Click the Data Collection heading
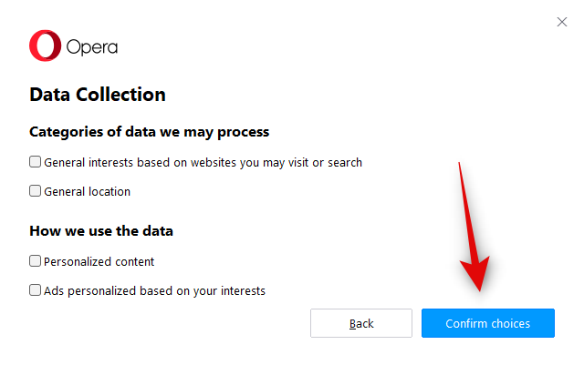Viewport: 584px width, 365px height. (x=98, y=94)
